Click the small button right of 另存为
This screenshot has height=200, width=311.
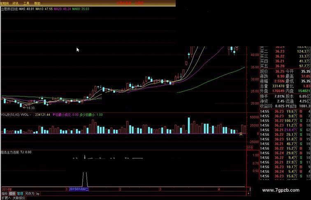coord(38,193)
